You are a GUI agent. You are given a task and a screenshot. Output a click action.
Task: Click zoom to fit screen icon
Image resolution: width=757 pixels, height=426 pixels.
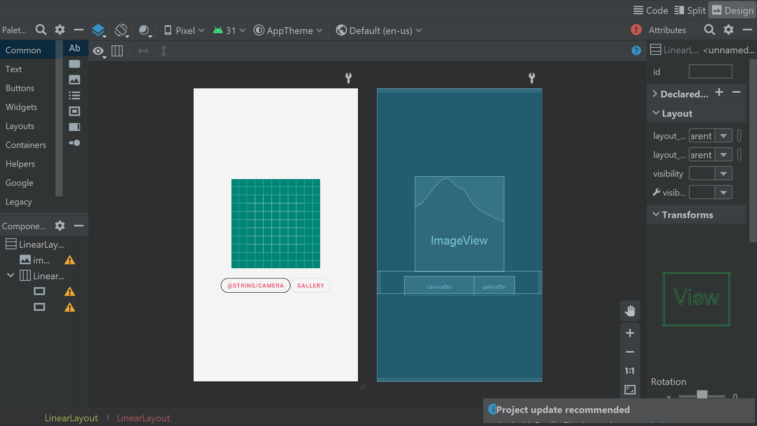click(630, 390)
